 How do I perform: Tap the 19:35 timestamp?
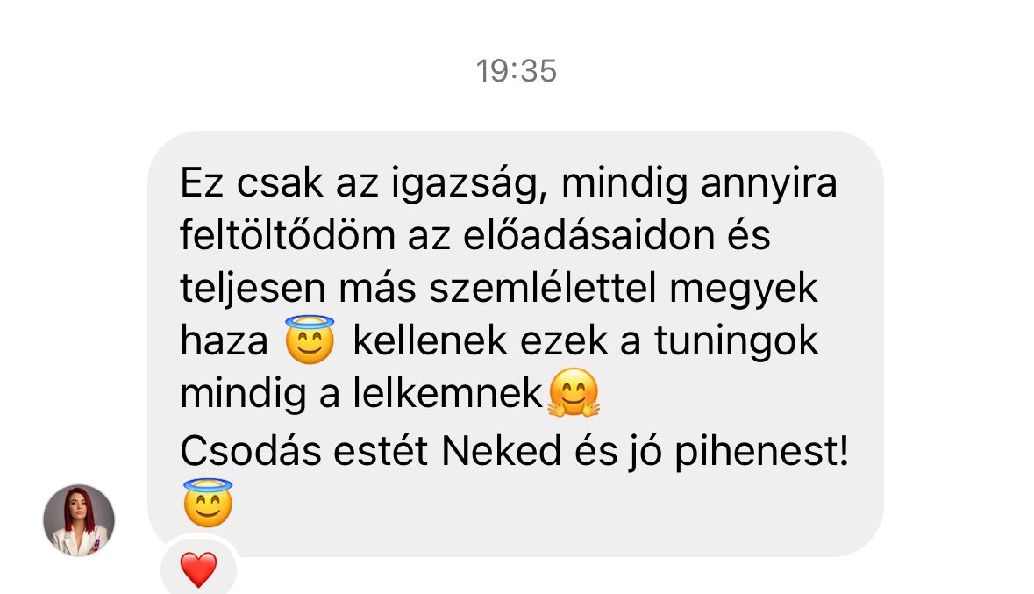(517, 70)
